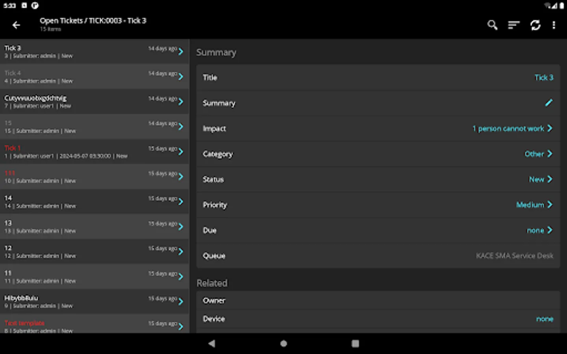The height and width of the screenshot is (354, 567).
Task: Open ticket 'Tick 4' from the list
Action: pyautogui.click(x=94, y=76)
